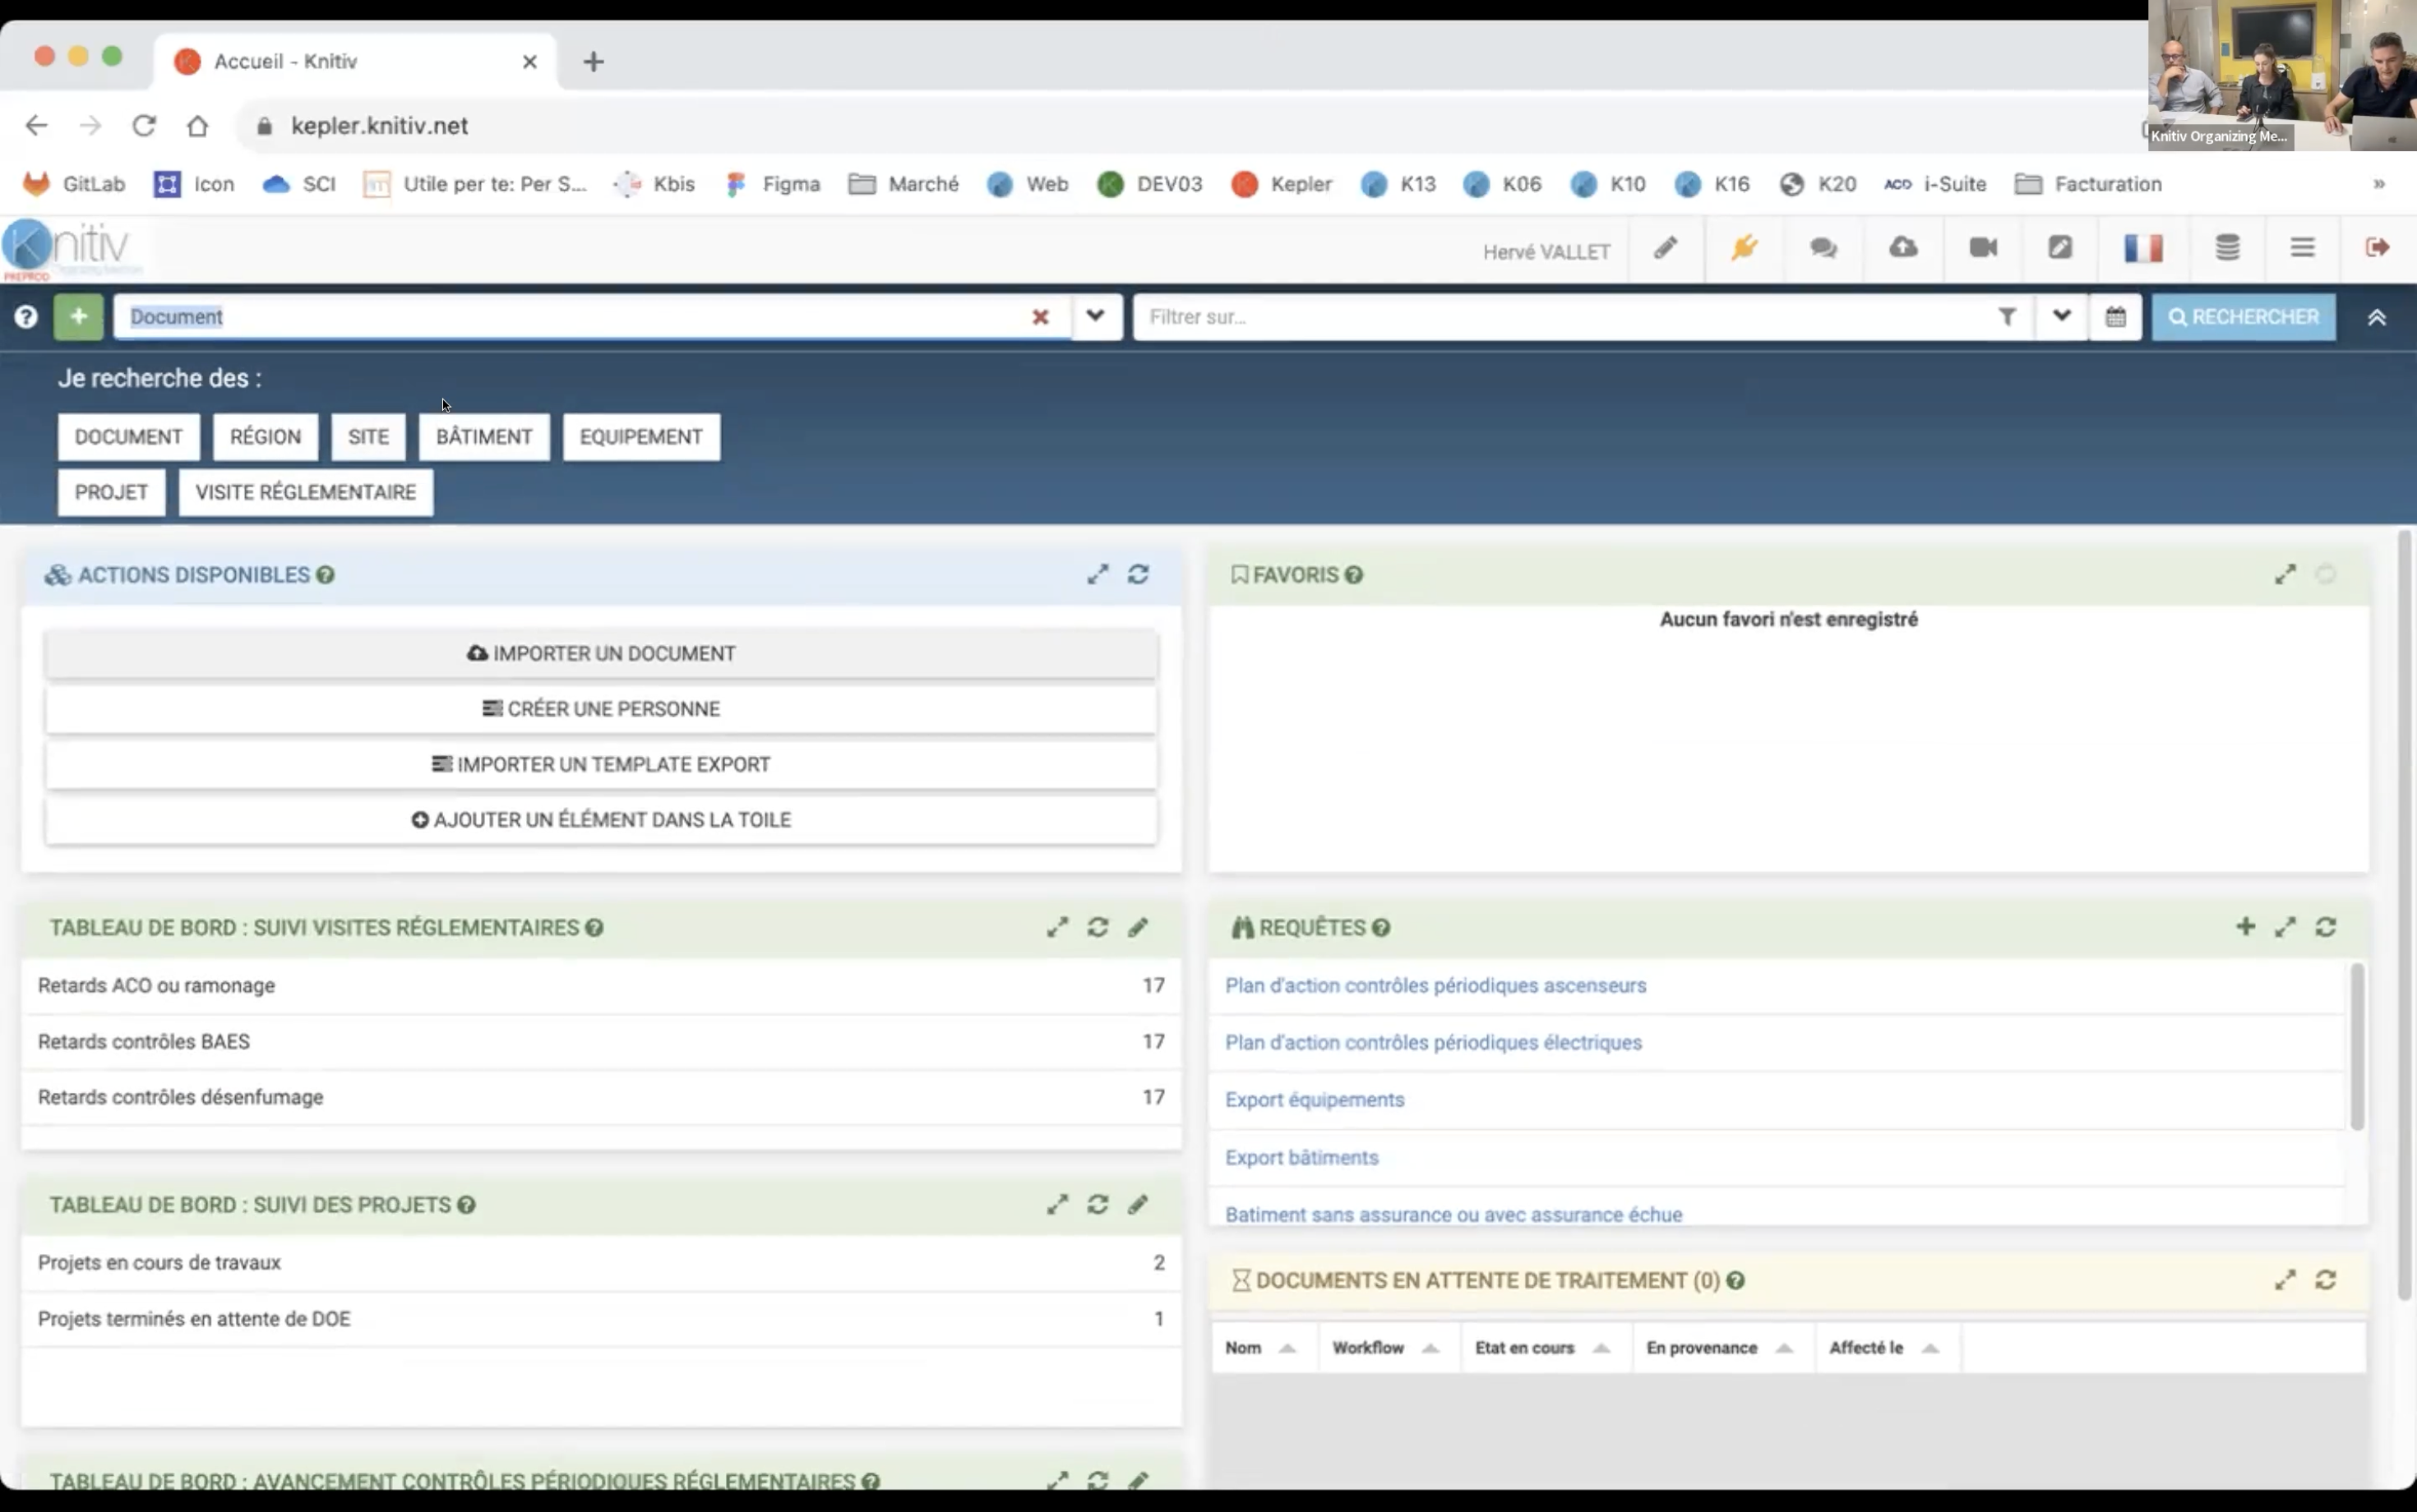The width and height of the screenshot is (2417, 1512).
Task: Click help icon next to Favoris title
Action: point(1353,575)
